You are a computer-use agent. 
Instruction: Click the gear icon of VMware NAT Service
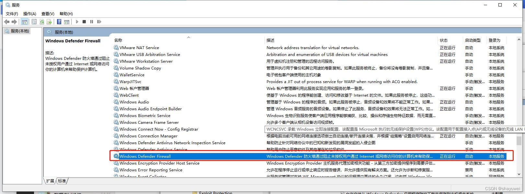(x=116, y=48)
